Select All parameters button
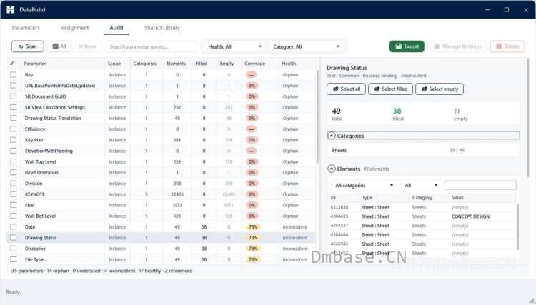536x305 pixels. pyautogui.click(x=59, y=46)
